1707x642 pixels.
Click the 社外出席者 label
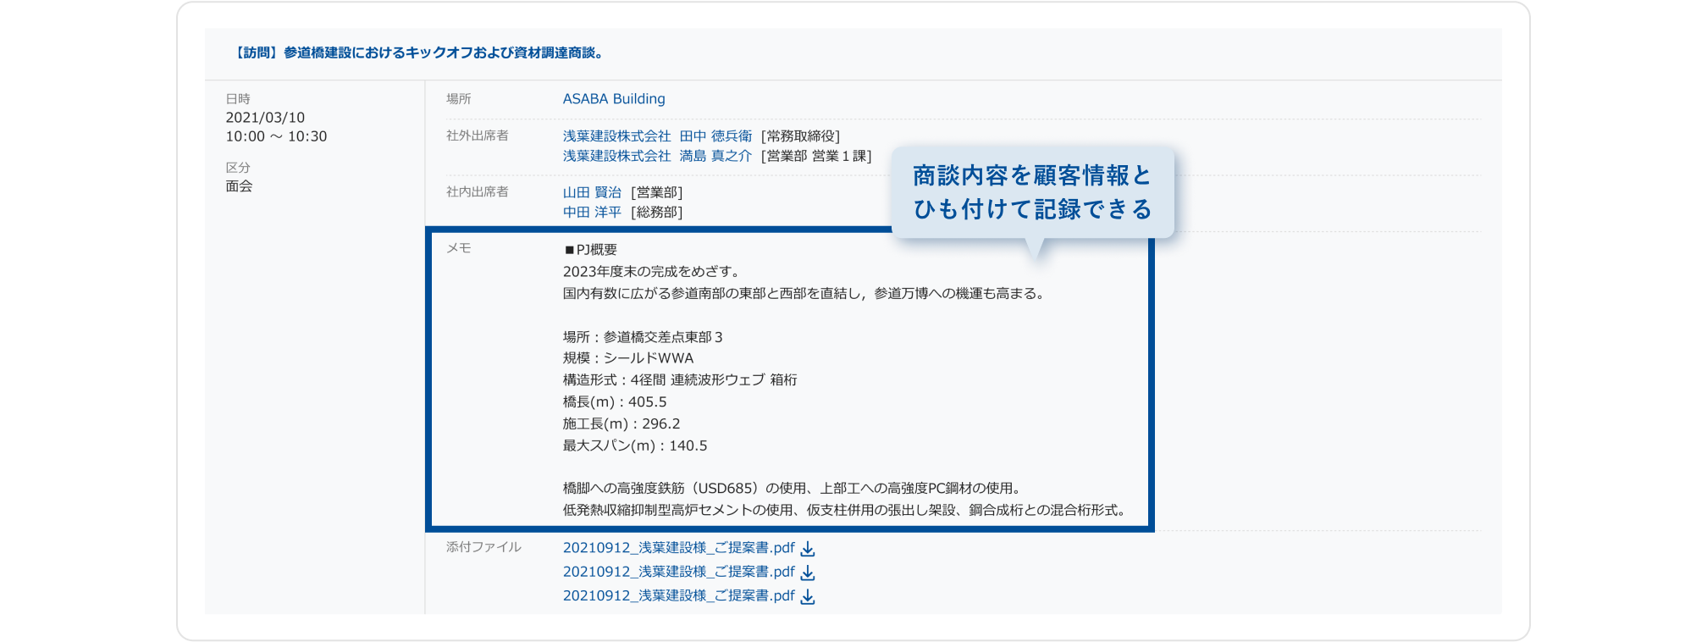[478, 136]
